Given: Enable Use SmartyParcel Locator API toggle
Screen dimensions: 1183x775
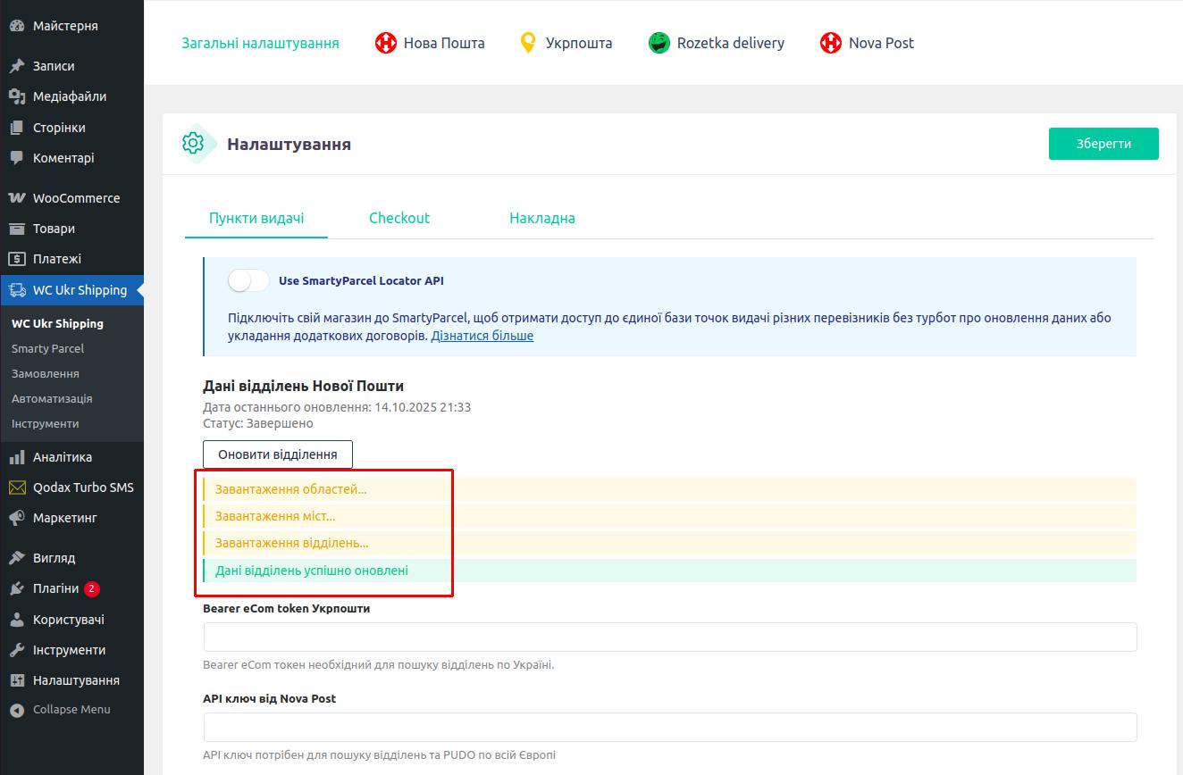Looking at the screenshot, I should click(248, 280).
